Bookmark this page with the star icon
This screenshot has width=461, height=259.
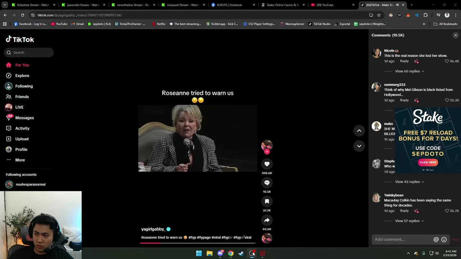point(379,15)
